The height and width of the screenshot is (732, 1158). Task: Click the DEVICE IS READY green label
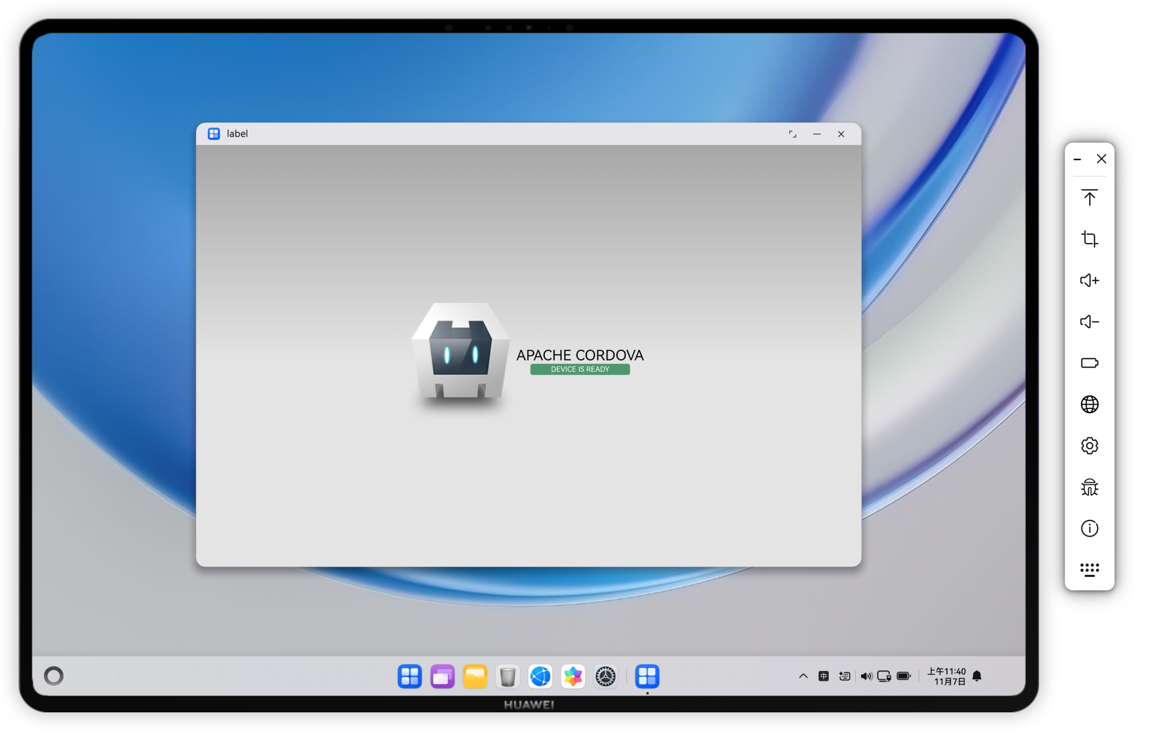point(580,369)
